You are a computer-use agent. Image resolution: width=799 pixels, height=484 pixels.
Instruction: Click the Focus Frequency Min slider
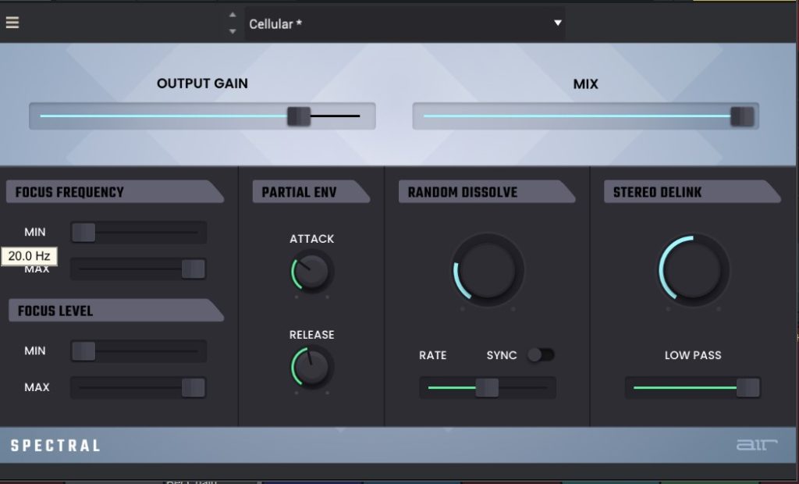pyautogui.click(x=83, y=232)
